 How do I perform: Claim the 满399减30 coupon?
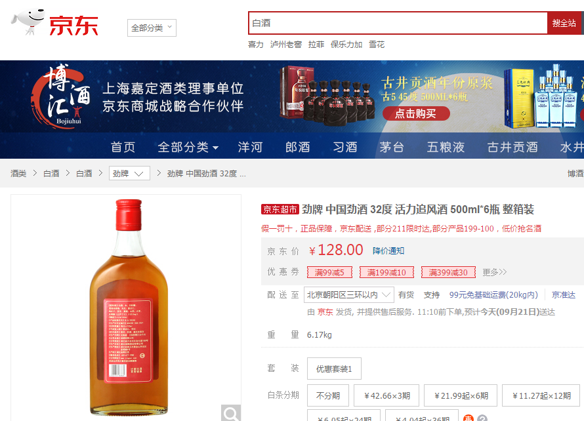tap(448, 273)
